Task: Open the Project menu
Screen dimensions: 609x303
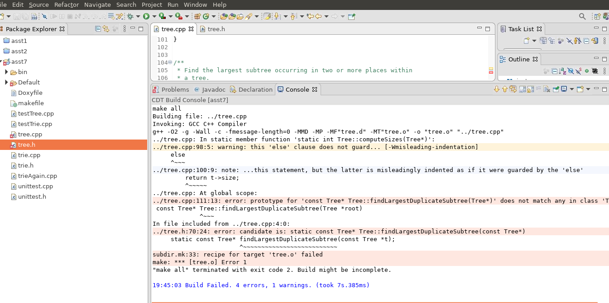Action: [x=152, y=5]
